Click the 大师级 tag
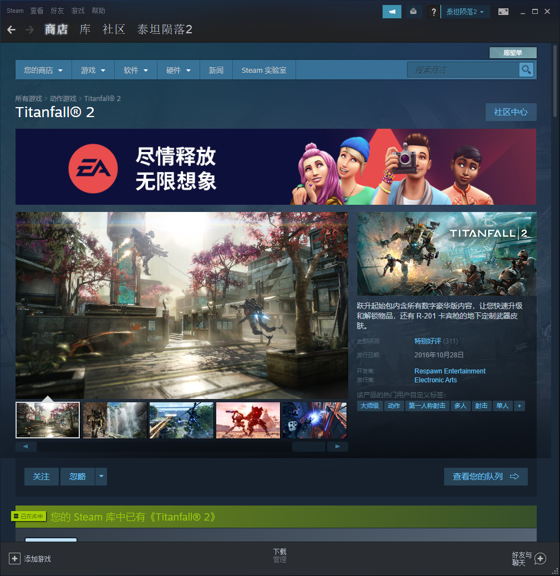Viewport: 560px width, 576px height. click(369, 406)
